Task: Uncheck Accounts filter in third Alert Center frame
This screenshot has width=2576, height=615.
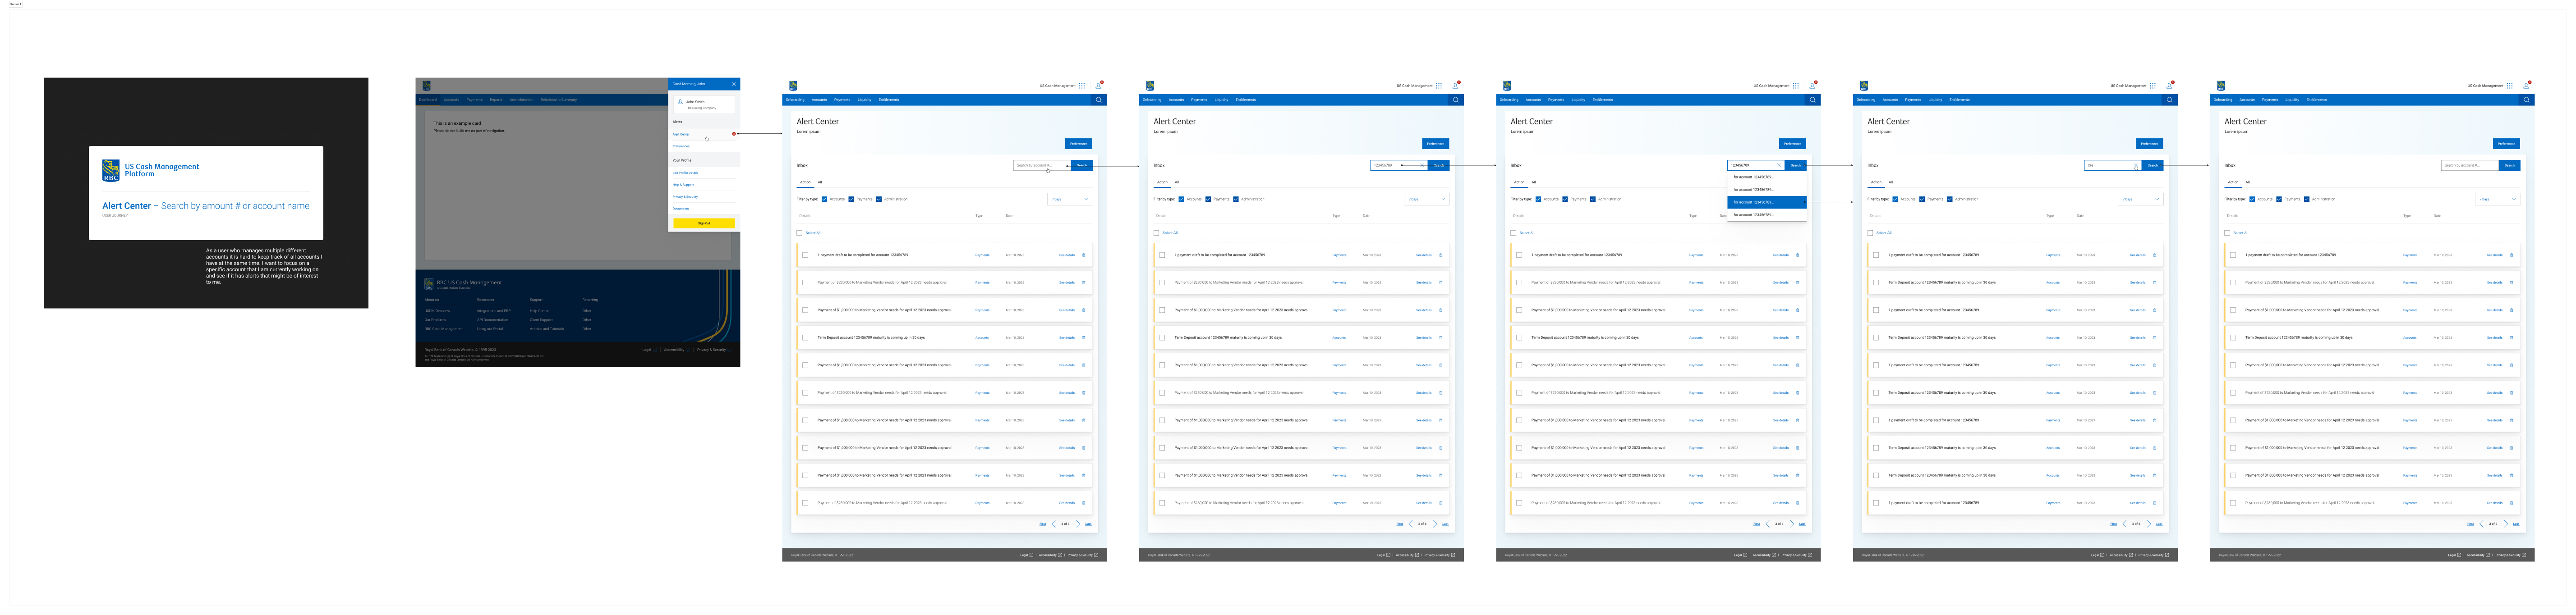Action: click(x=1538, y=199)
